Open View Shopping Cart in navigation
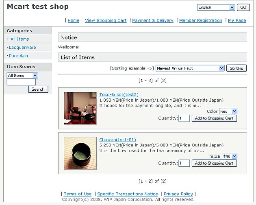The height and width of the screenshot is (205, 256). (x=106, y=20)
